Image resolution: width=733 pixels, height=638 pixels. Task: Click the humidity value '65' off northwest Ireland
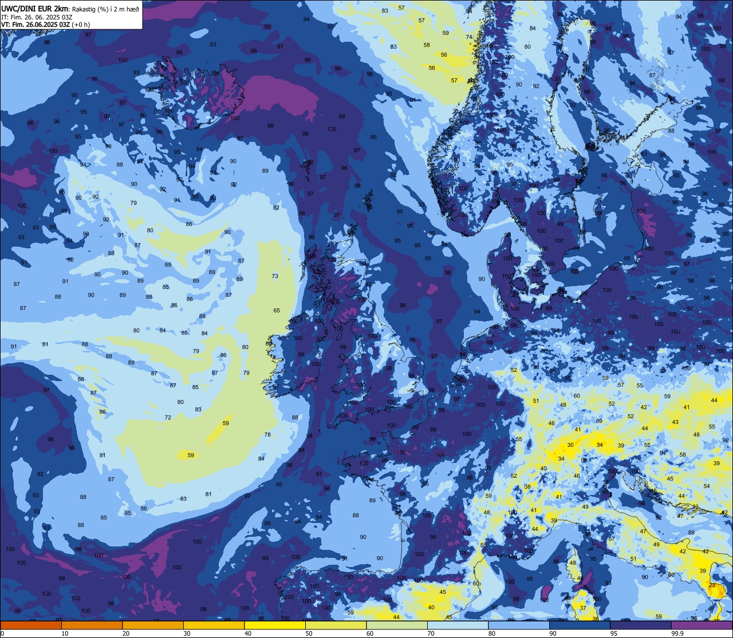coord(277,311)
